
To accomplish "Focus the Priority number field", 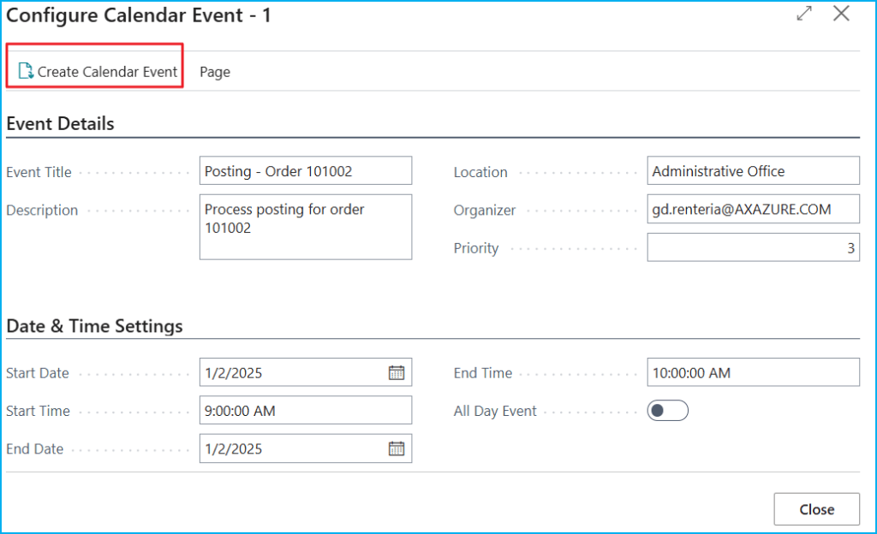I will 753,248.
